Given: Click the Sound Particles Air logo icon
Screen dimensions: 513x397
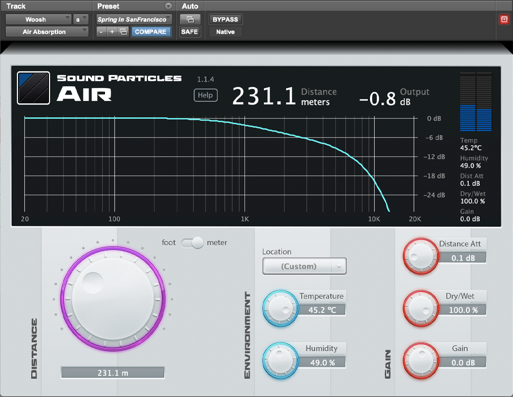Looking at the screenshot, I should tap(33, 88).
